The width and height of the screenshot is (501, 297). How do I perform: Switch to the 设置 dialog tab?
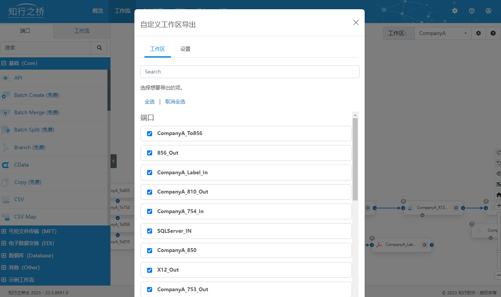pyautogui.click(x=186, y=49)
